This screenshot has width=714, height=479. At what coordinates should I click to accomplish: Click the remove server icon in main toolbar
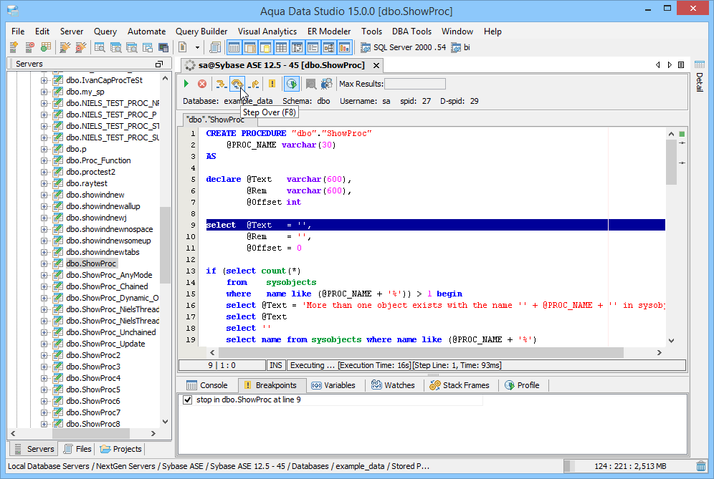click(x=30, y=47)
